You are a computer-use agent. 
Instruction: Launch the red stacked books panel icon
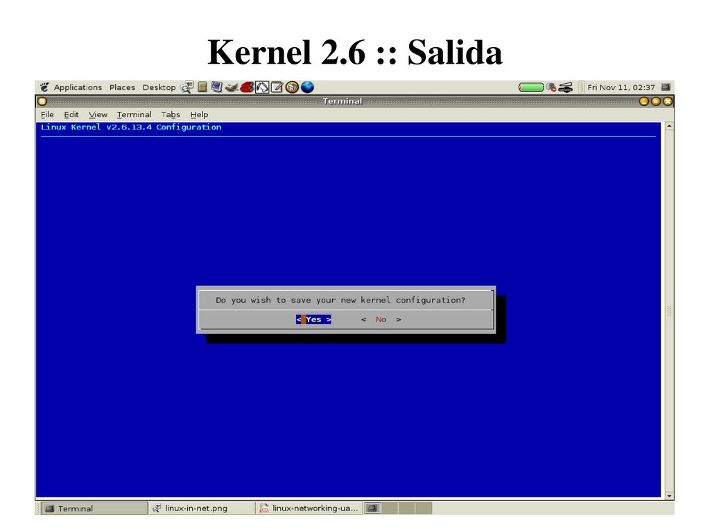248,87
